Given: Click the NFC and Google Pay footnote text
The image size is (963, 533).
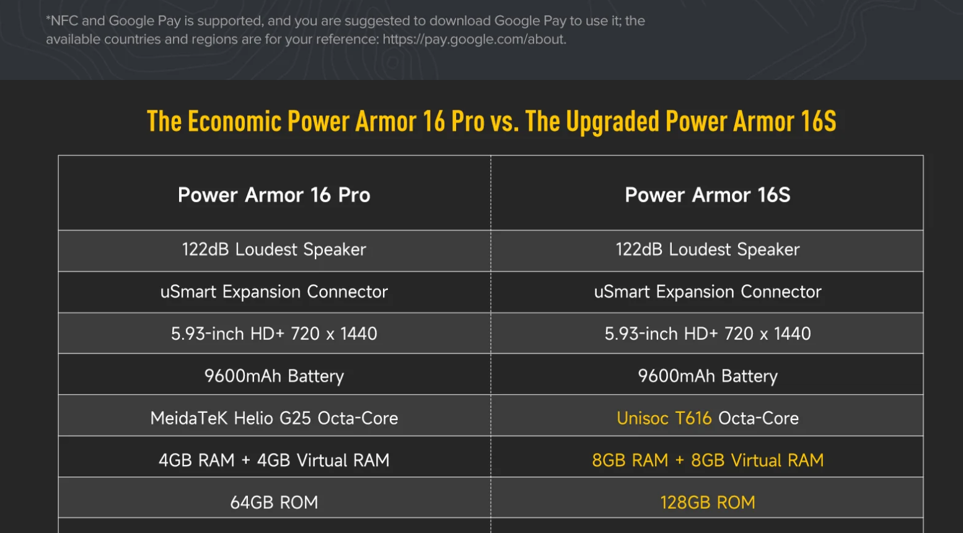Looking at the screenshot, I should click(x=345, y=30).
